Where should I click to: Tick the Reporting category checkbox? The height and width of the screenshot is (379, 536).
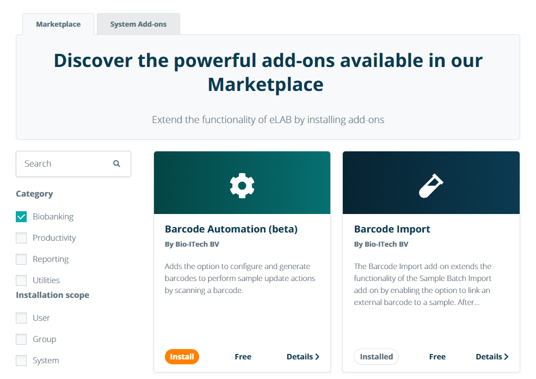pos(21,259)
